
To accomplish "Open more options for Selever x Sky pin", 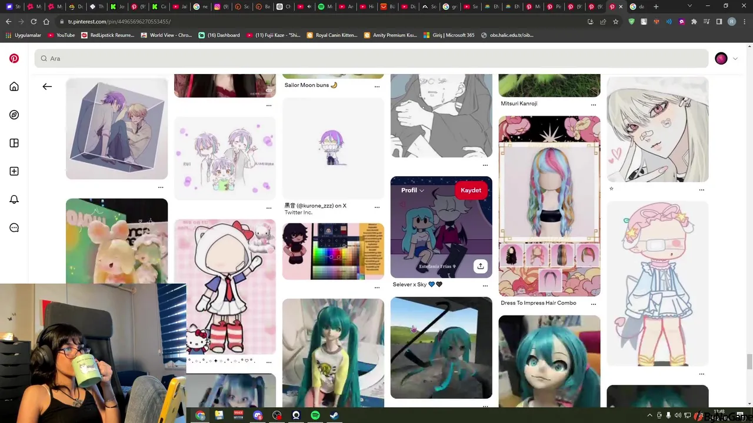I will [x=485, y=286].
